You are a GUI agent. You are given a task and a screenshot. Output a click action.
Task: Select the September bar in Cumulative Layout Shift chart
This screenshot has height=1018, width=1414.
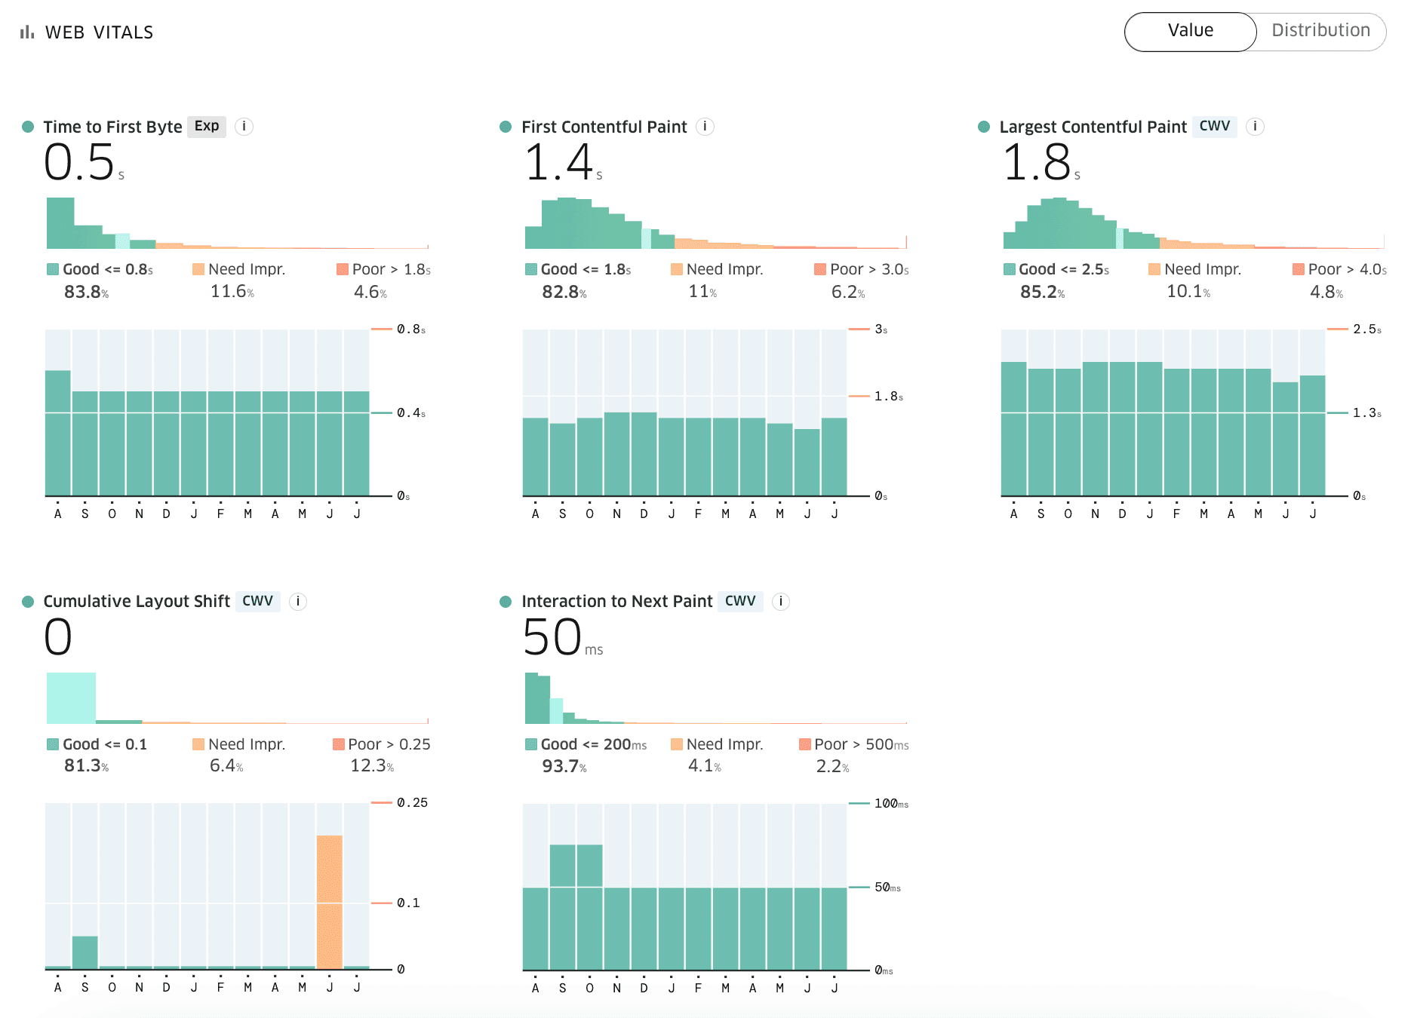coord(85,952)
